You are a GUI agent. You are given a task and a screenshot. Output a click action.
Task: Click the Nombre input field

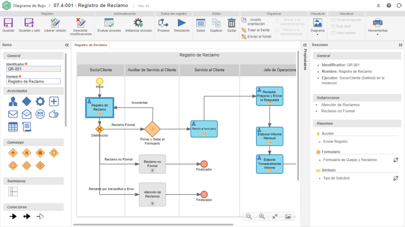(34, 81)
